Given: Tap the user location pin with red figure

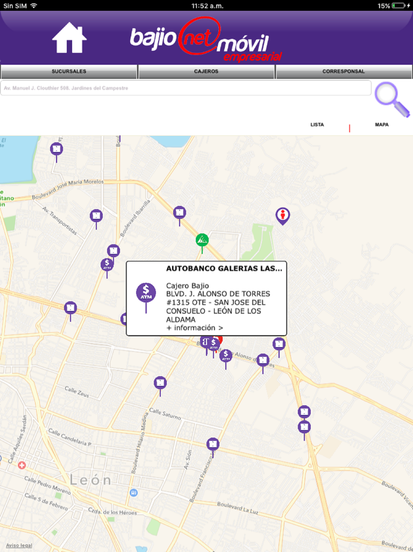Looking at the screenshot, I should [x=282, y=216].
